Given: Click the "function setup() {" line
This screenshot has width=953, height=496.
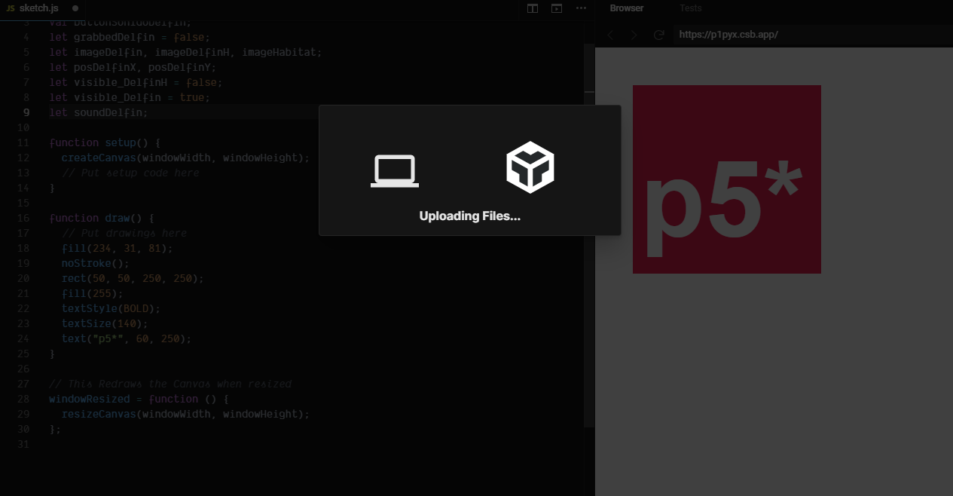Looking at the screenshot, I should 105,142.
